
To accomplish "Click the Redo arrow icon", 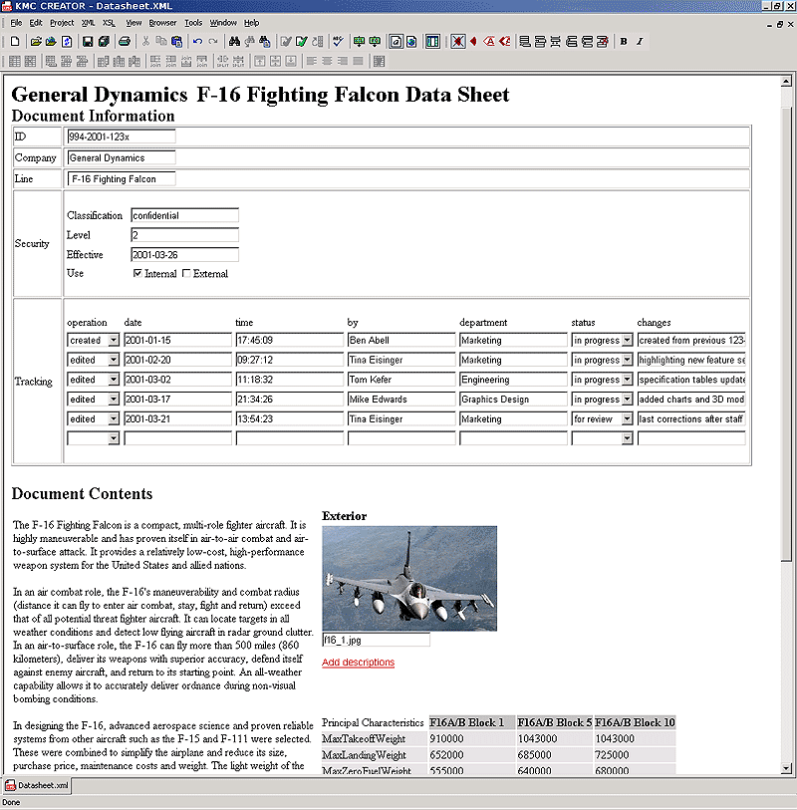I will pyautogui.click(x=213, y=41).
